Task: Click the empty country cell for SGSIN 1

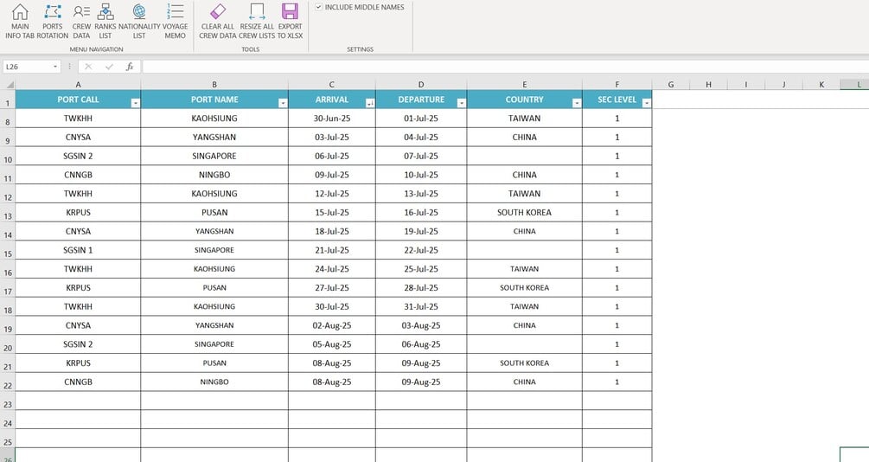Action: [x=524, y=250]
